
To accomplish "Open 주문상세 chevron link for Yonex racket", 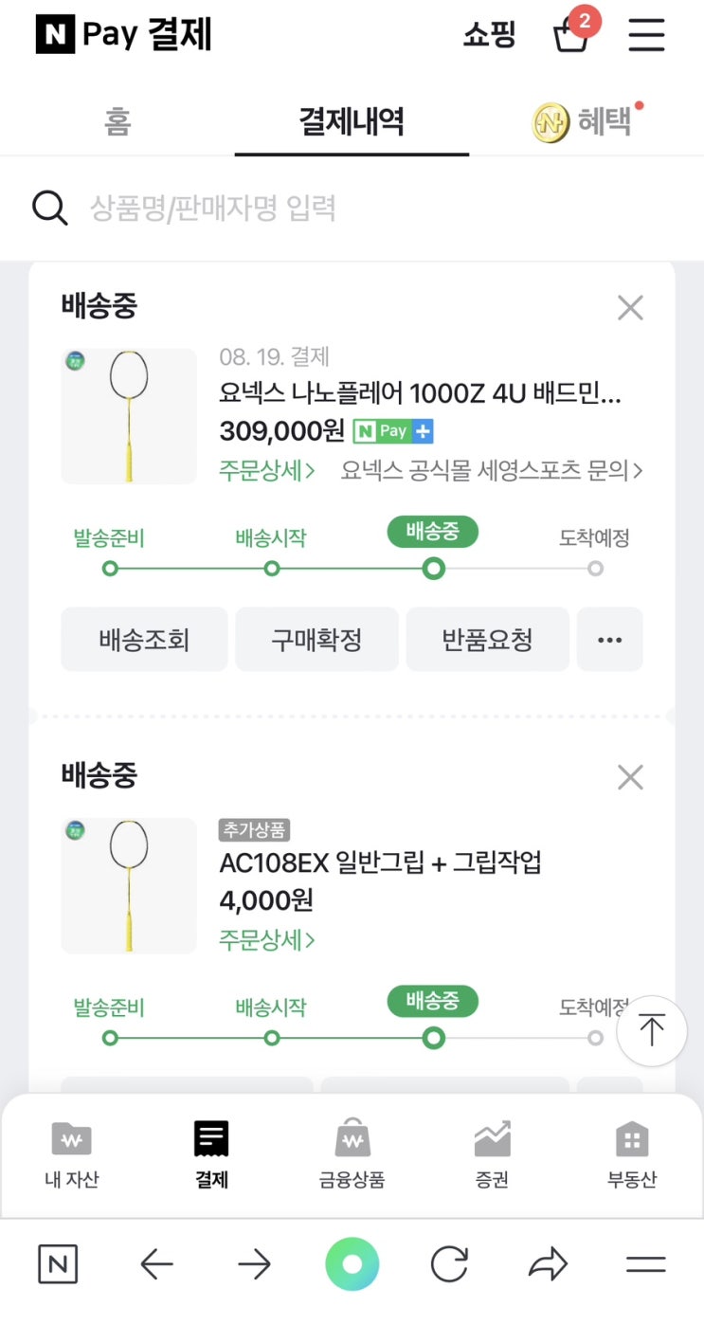I will [267, 470].
